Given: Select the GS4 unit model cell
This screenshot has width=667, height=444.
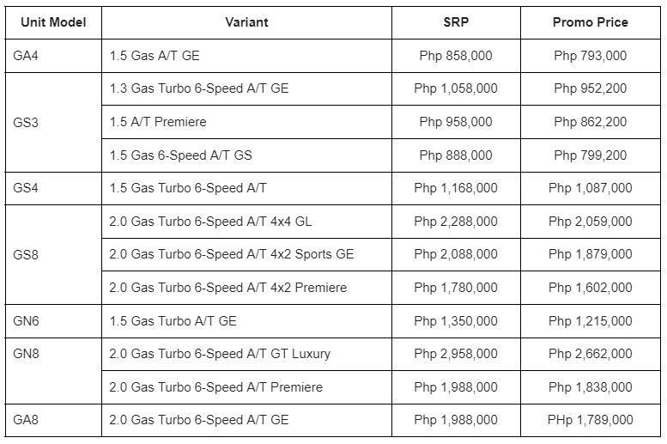Looking at the screenshot, I should [x=53, y=189].
